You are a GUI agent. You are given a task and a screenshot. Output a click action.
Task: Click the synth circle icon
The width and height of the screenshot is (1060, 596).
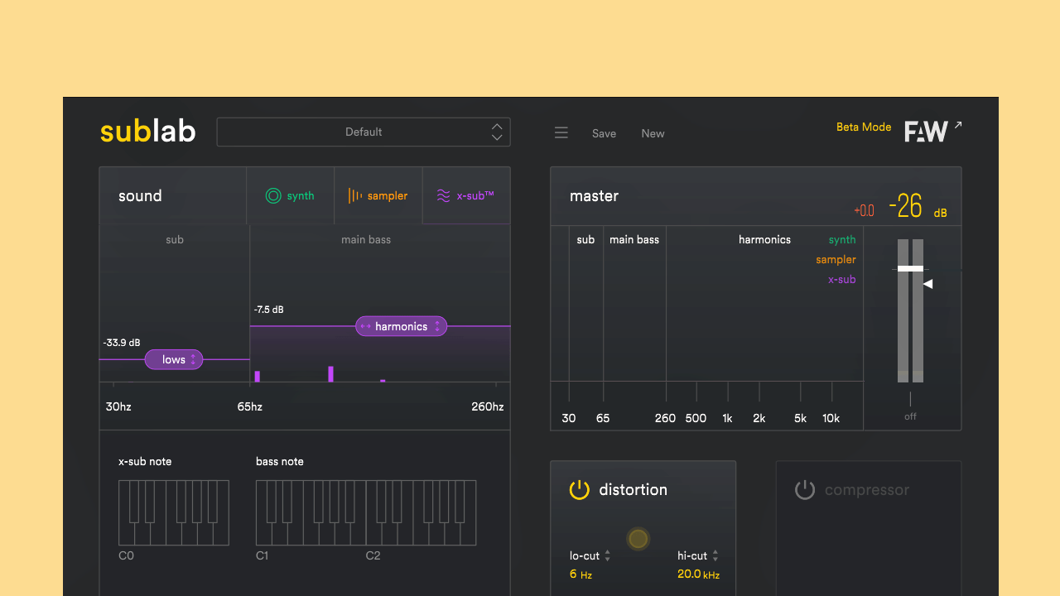[273, 196]
